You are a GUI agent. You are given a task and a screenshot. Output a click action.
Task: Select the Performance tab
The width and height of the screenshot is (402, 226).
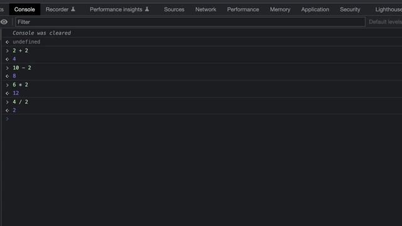click(x=243, y=9)
